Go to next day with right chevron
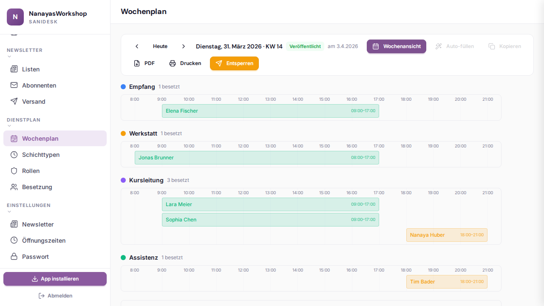The image size is (544, 306). tap(184, 46)
